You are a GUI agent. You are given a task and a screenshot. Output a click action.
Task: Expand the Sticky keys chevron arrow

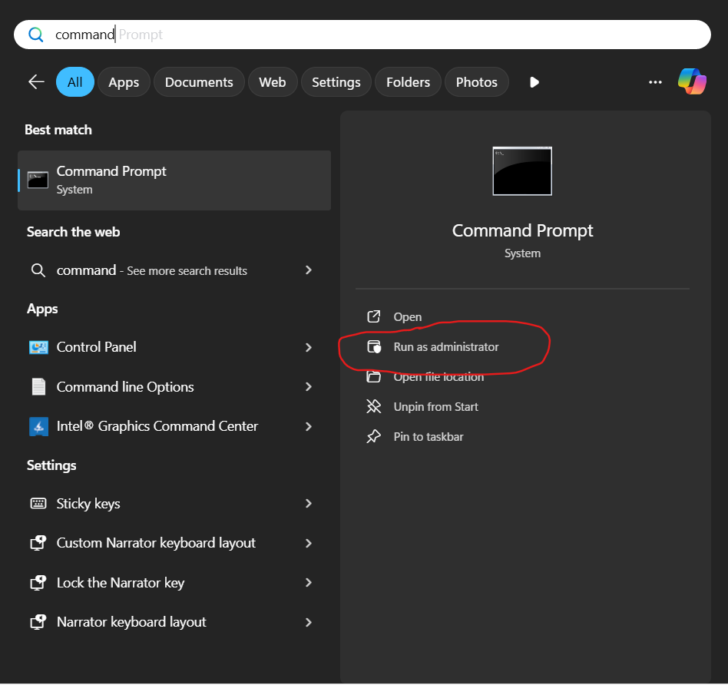(309, 504)
